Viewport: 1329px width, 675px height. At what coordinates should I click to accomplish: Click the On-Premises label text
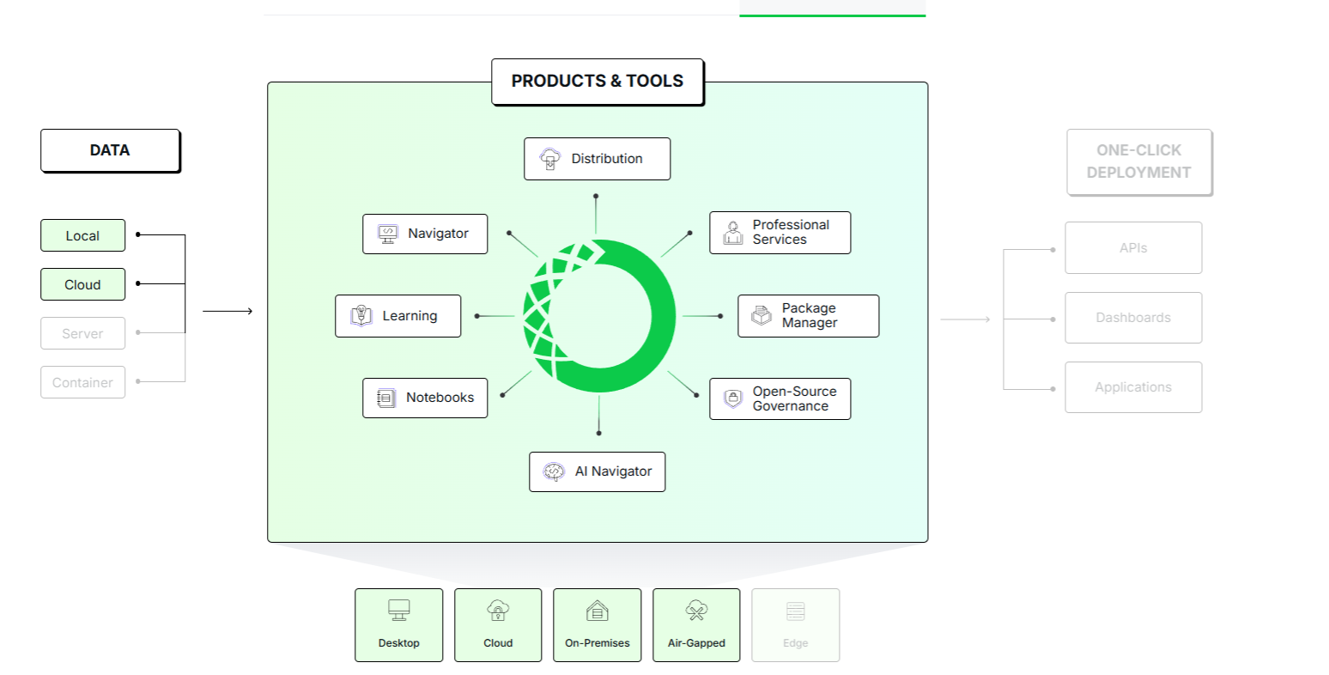click(598, 643)
